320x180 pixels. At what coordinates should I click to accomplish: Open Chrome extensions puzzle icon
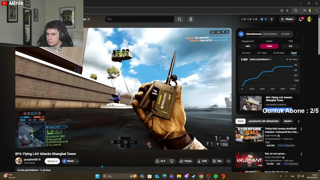click(x=296, y=10)
